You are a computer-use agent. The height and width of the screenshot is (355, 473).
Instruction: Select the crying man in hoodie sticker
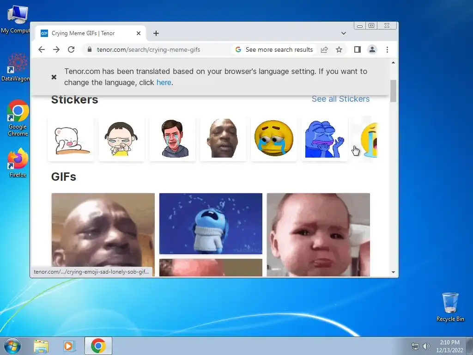tap(173, 140)
